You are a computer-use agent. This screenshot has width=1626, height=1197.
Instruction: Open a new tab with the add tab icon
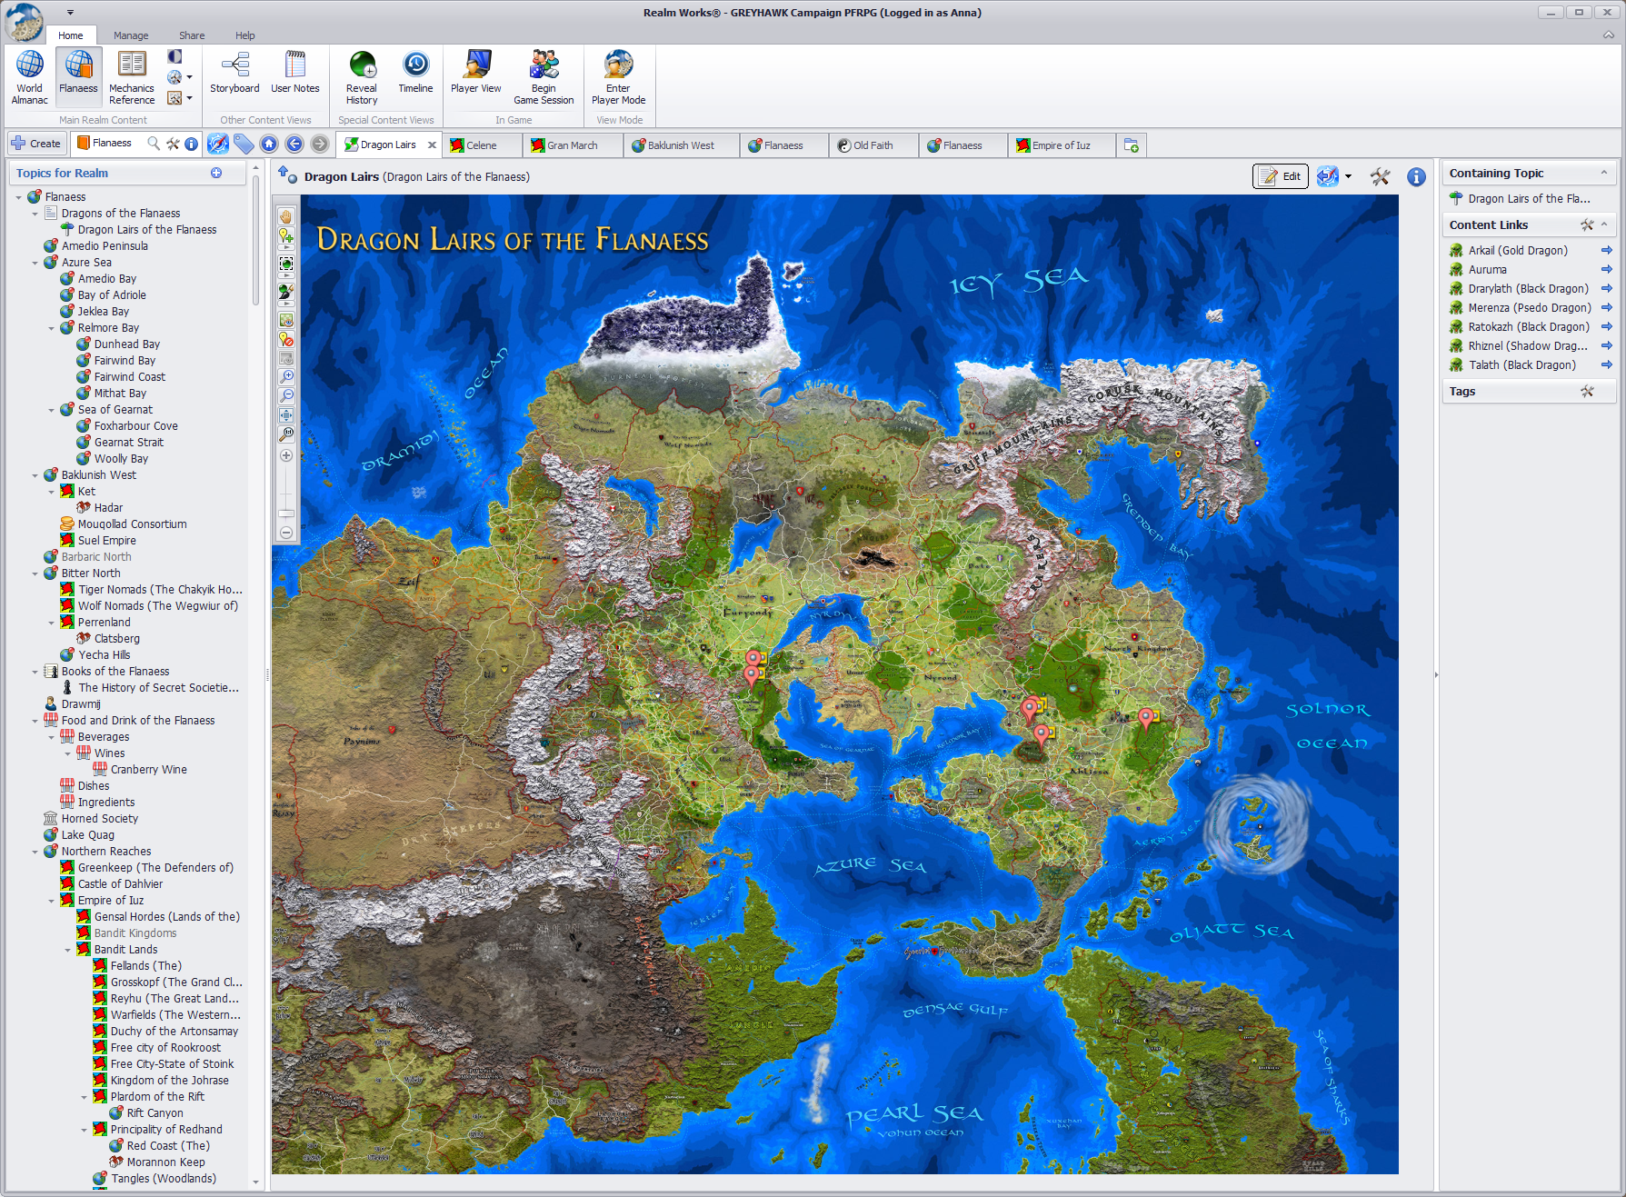1132,145
